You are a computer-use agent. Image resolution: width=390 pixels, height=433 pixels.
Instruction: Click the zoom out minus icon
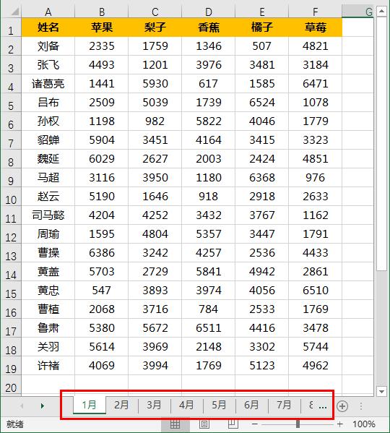(254, 424)
